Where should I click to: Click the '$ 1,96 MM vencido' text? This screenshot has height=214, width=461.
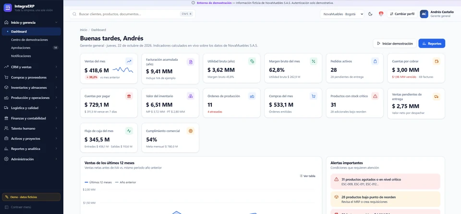click(x=404, y=77)
